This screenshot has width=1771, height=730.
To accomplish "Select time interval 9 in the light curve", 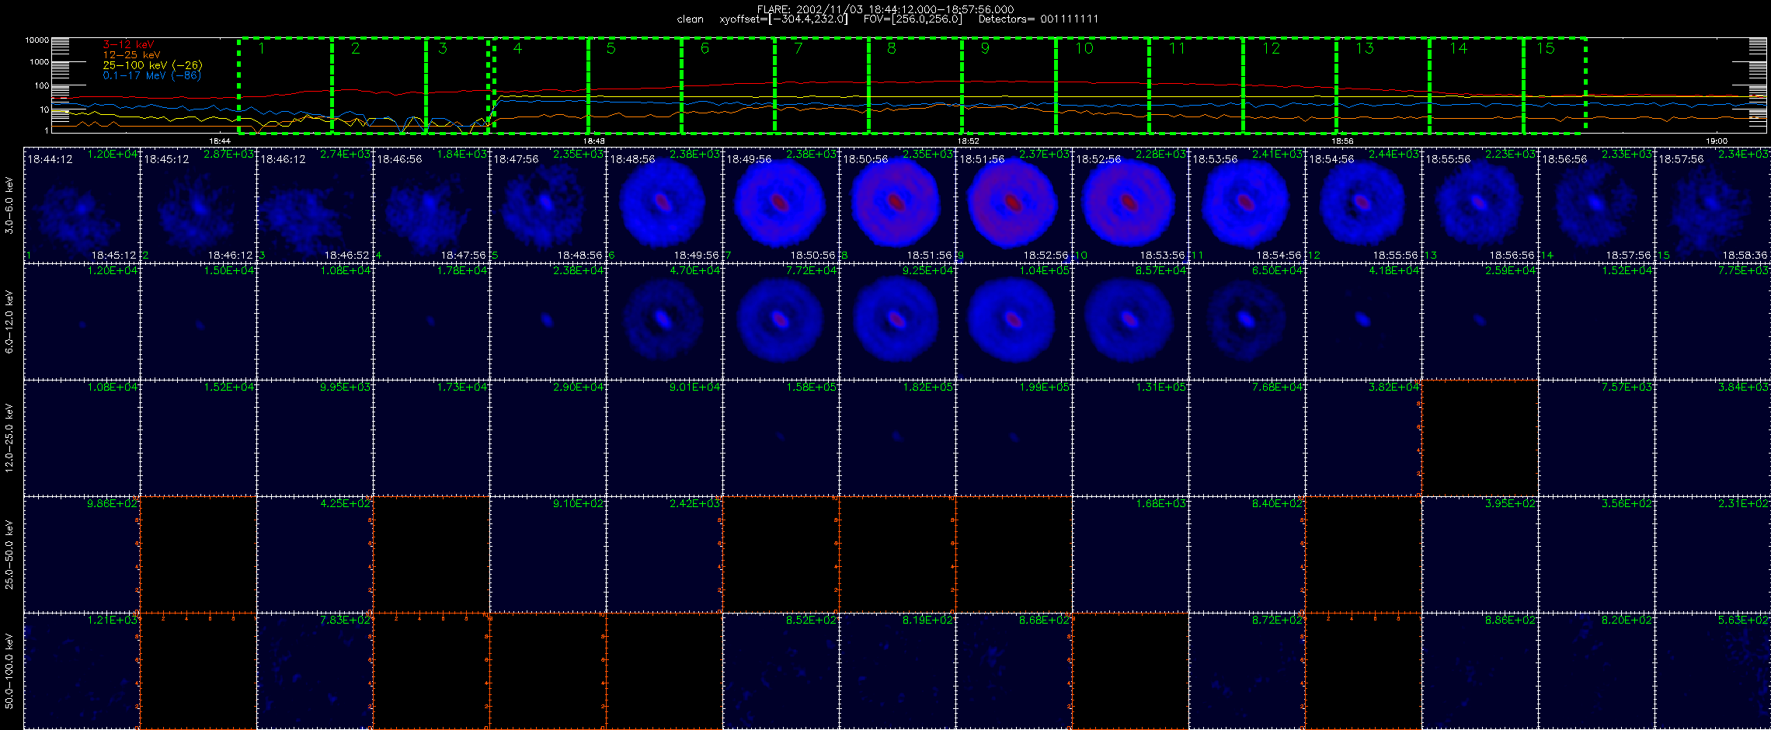I will [x=1009, y=85].
